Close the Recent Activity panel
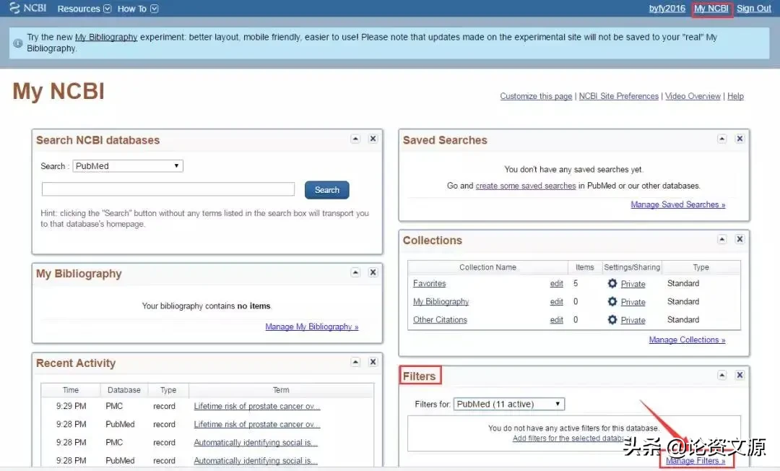 [373, 362]
